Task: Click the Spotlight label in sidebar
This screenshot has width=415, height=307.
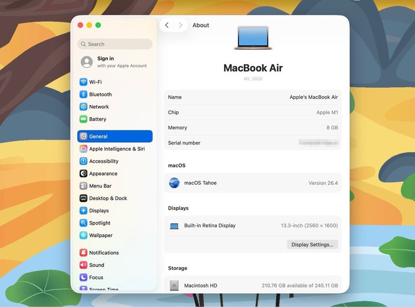Action: [100, 223]
